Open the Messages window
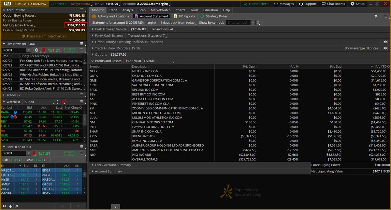391x210 pixels. coord(283,4)
